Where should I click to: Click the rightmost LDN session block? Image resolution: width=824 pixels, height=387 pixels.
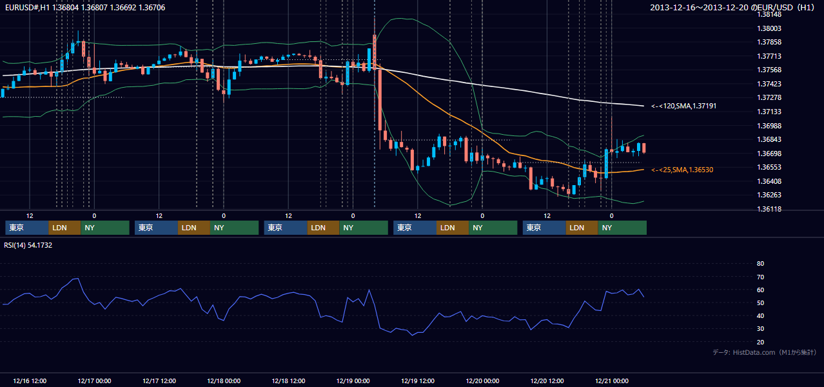[x=582, y=228]
